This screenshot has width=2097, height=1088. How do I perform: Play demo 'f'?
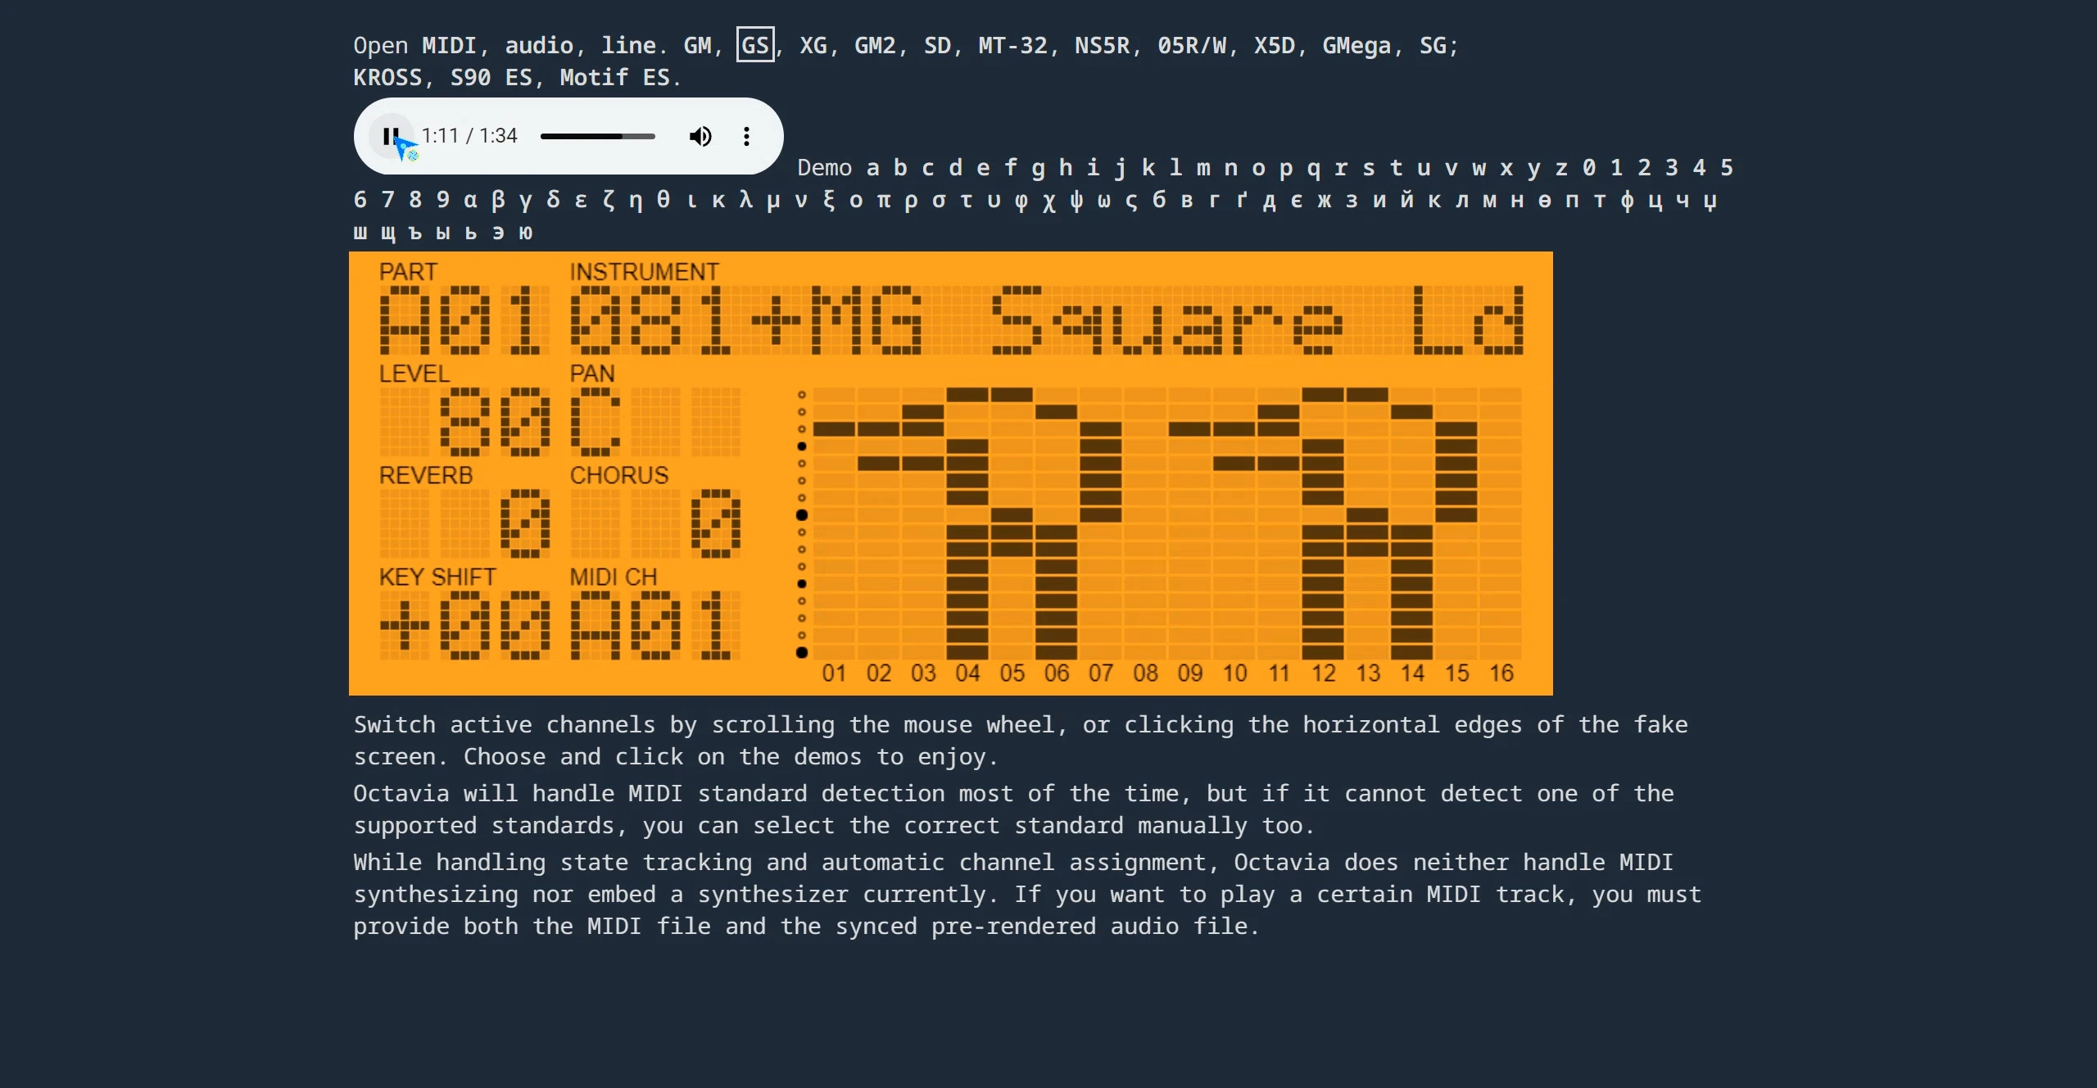tap(1011, 167)
